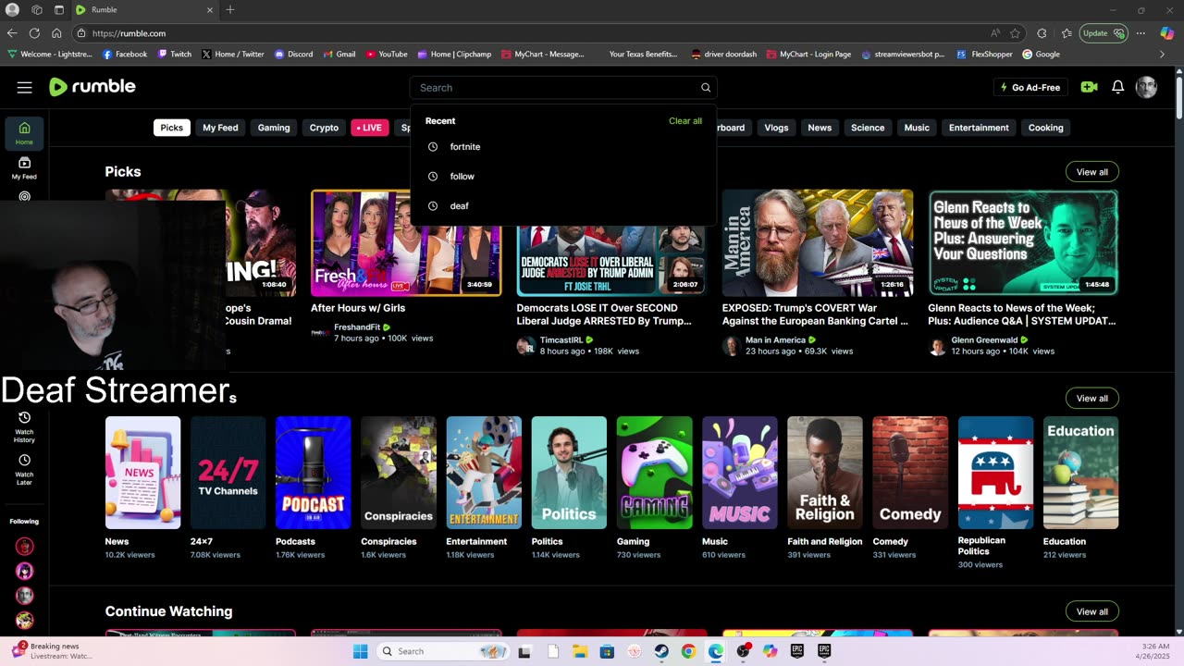Open the Podcasts category tile

point(314,473)
